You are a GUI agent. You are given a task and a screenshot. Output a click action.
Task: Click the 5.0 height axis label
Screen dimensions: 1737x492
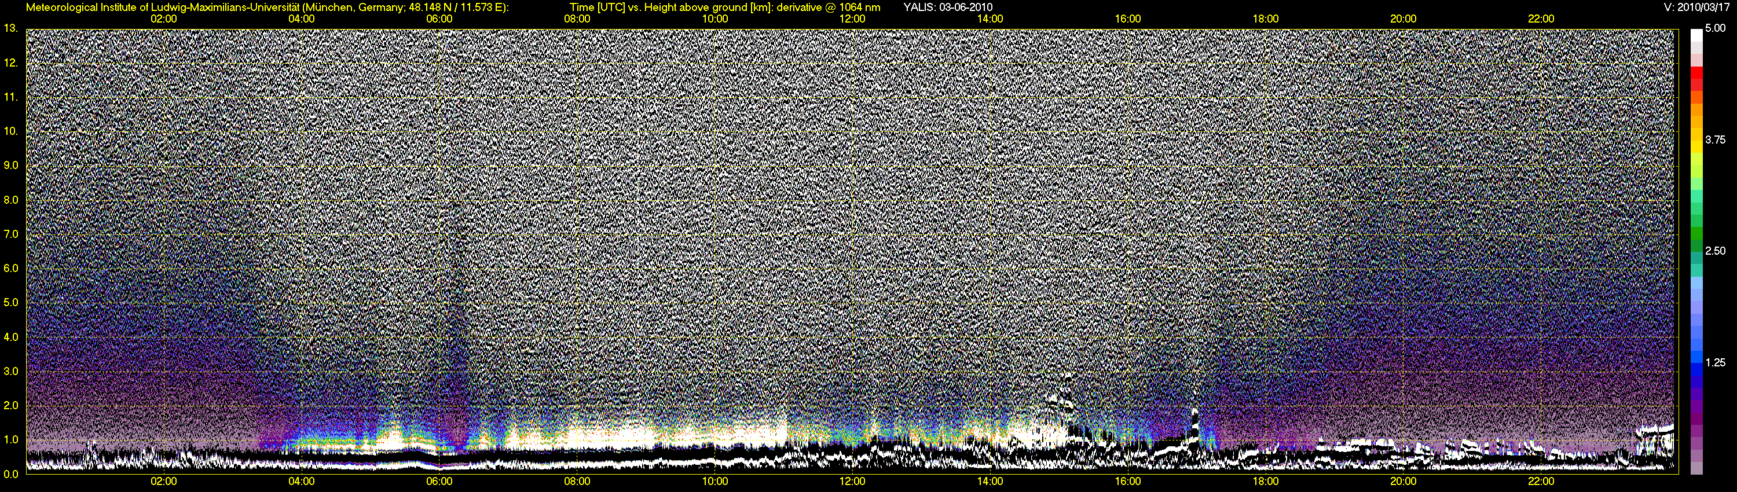coord(10,303)
